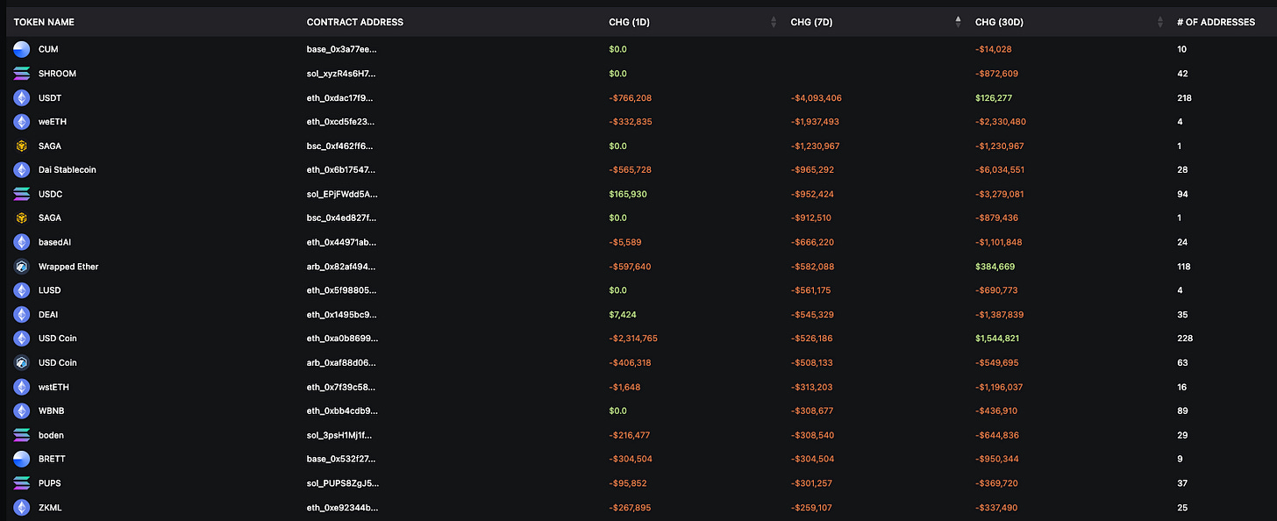Click the USDT token Ethereum icon

21,97
